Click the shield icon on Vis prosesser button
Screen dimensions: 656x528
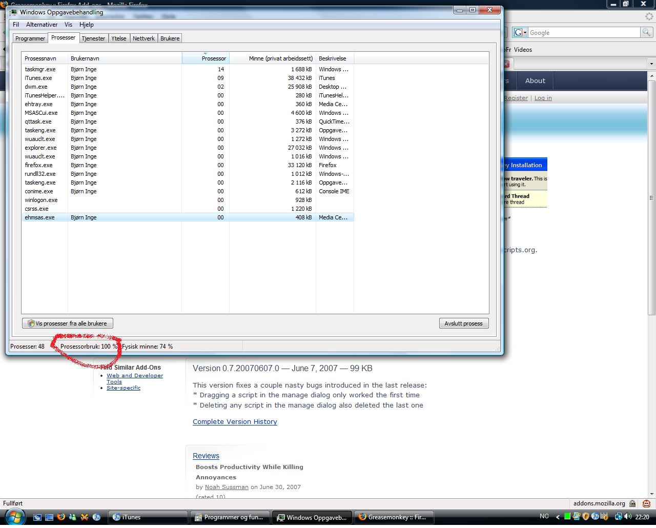(x=31, y=323)
